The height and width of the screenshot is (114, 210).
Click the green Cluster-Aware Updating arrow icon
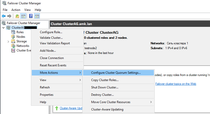(x=57, y=108)
